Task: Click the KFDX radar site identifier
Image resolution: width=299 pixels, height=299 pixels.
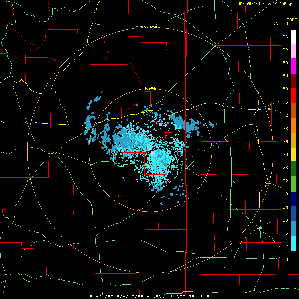Action: (159, 297)
